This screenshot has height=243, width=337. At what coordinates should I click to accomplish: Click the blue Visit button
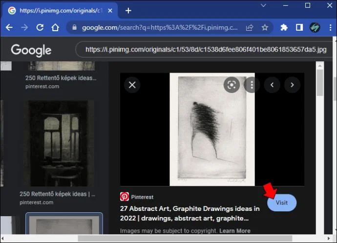tap(282, 203)
